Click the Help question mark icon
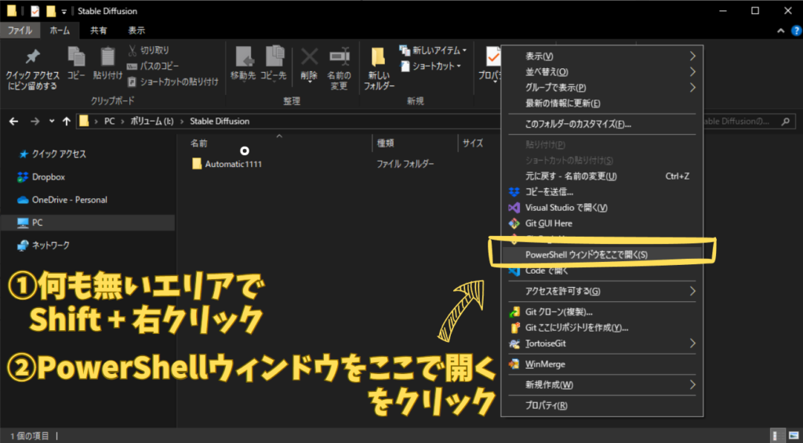The height and width of the screenshot is (443, 803). [795, 31]
